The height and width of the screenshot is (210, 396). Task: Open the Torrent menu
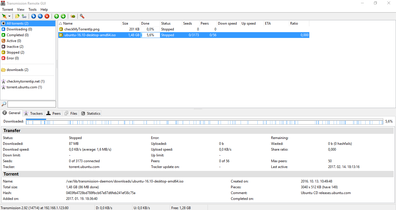pyautogui.click(x=8, y=10)
